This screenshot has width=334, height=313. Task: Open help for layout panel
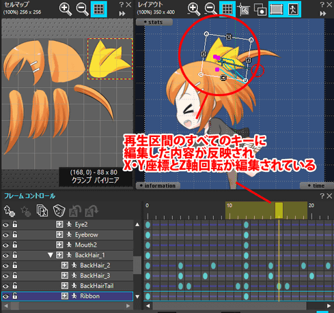322,5
